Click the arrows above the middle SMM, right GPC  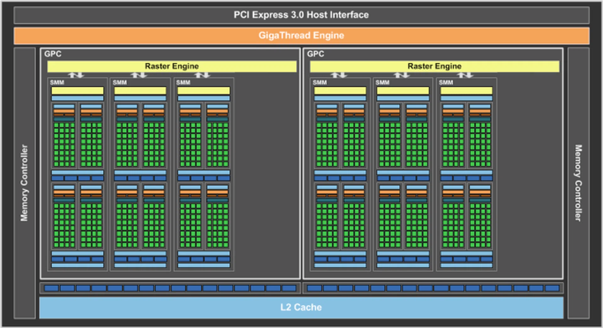402,75
